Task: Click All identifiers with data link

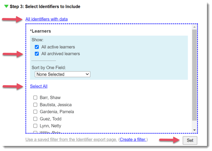Action: [x=46, y=19]
